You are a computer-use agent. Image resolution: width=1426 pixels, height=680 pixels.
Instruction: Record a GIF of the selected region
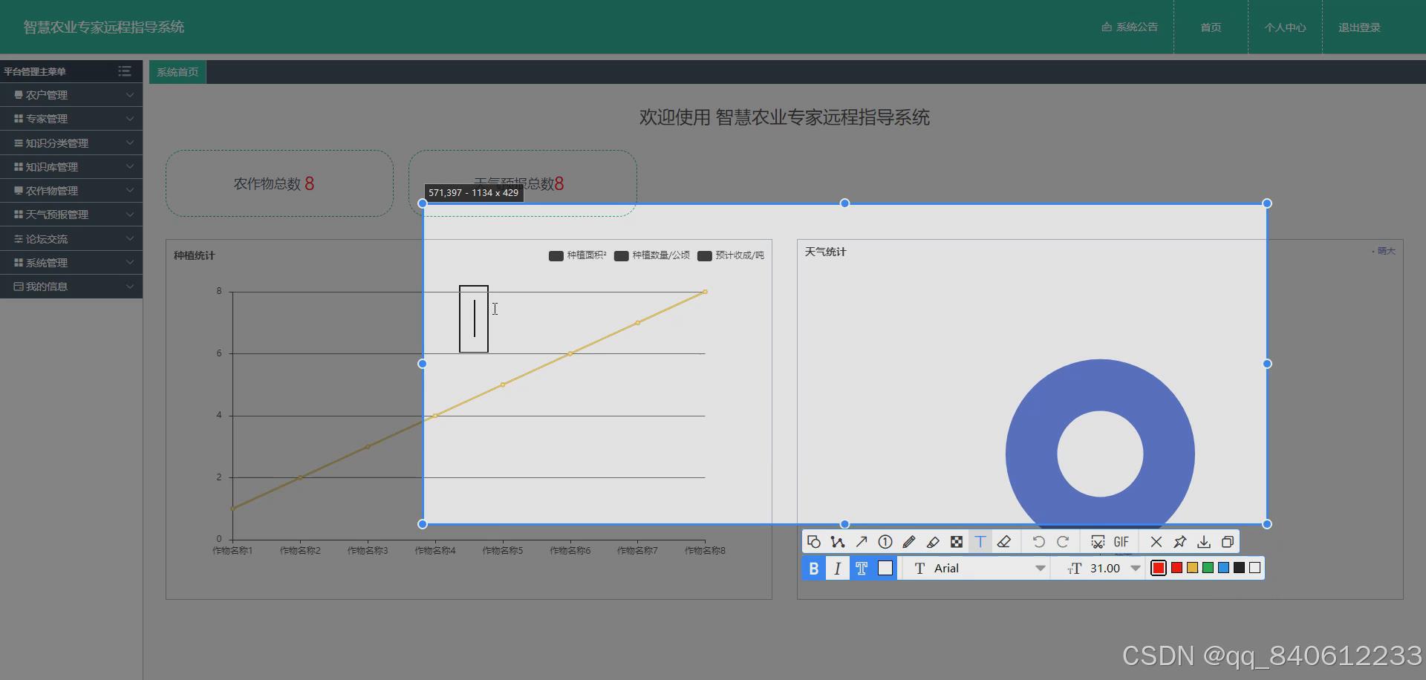[x=1121, y=542]
